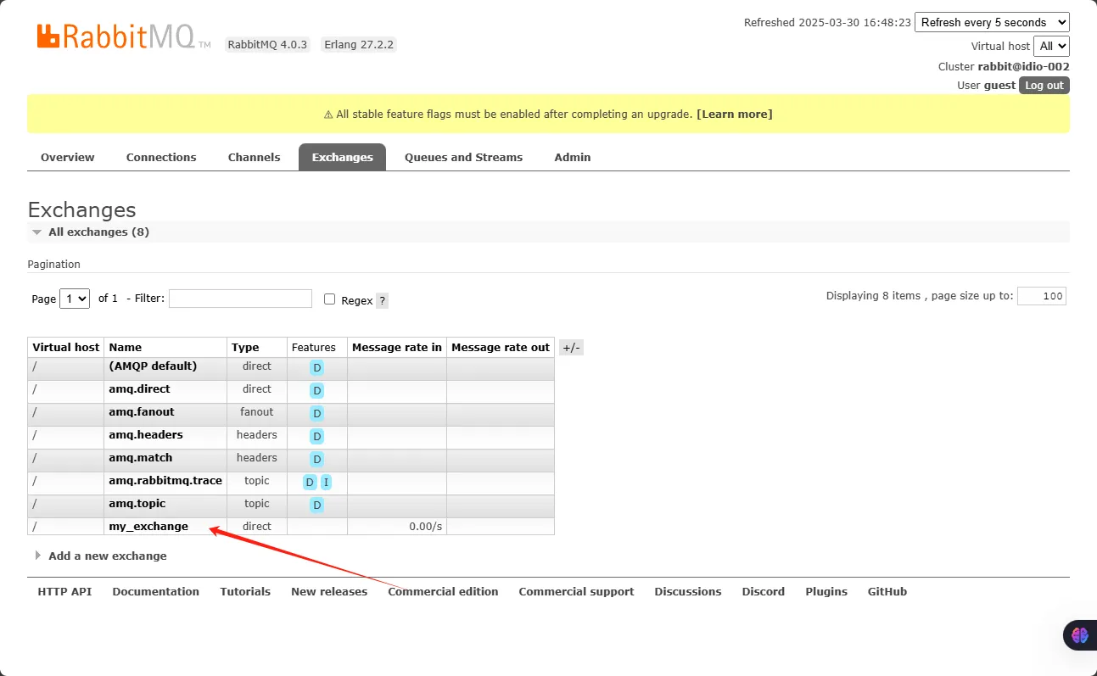
Task: Click I badge on amq.rabbitmq.trace row
Action: [326, 483]
